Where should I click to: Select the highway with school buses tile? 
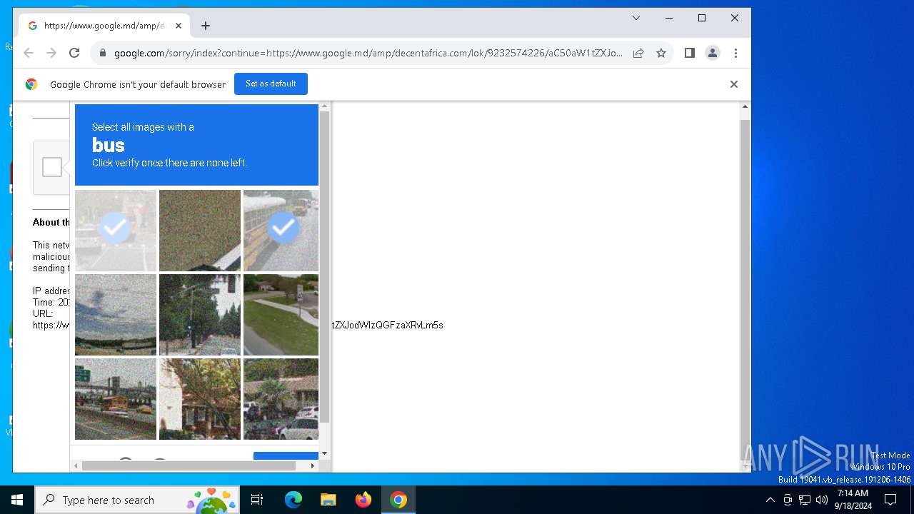tap(116, 399)
